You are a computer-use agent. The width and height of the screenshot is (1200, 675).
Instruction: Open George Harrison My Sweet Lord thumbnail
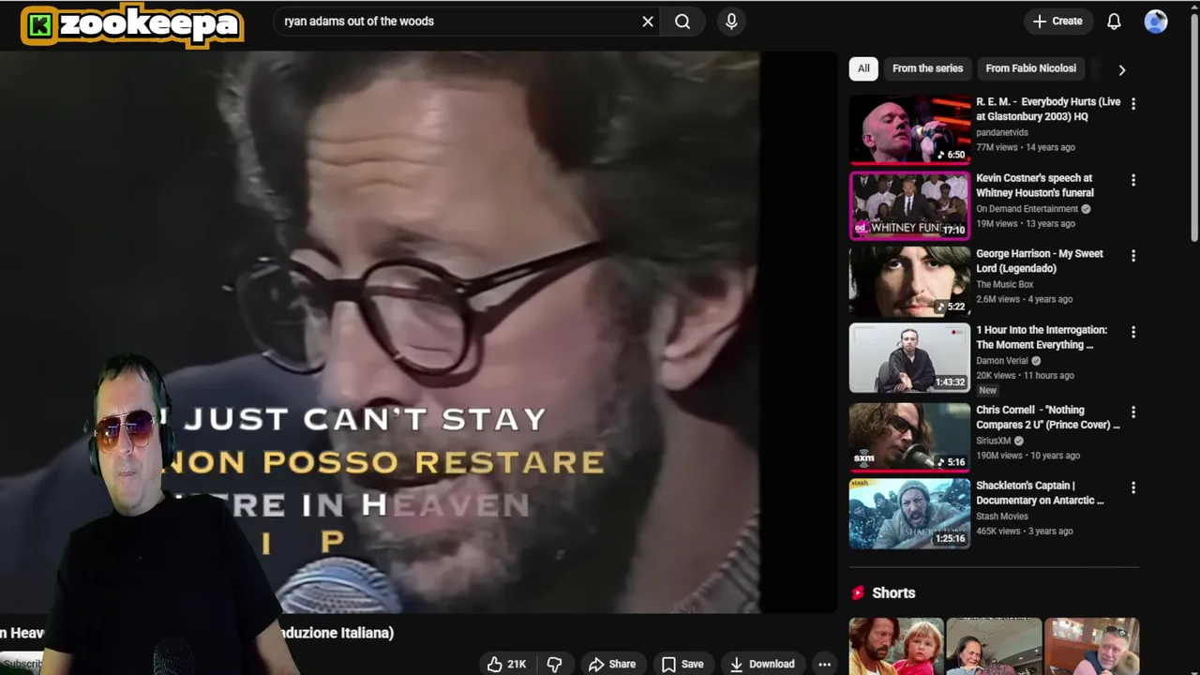[909, 280]
